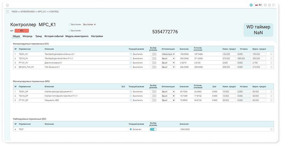The image size is (281, 145).
Task: Toggle mode selection switch for PT101_OP
Action: coord(153,100)
